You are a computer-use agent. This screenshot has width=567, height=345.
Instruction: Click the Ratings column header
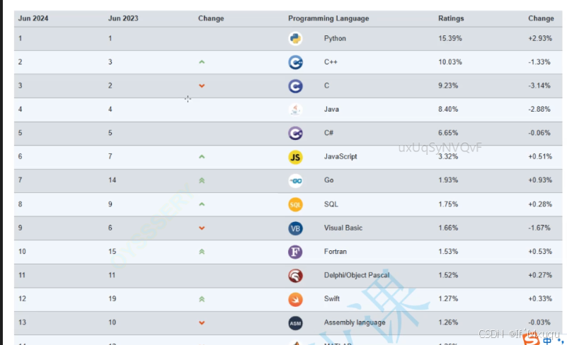(x=451, y=18)
